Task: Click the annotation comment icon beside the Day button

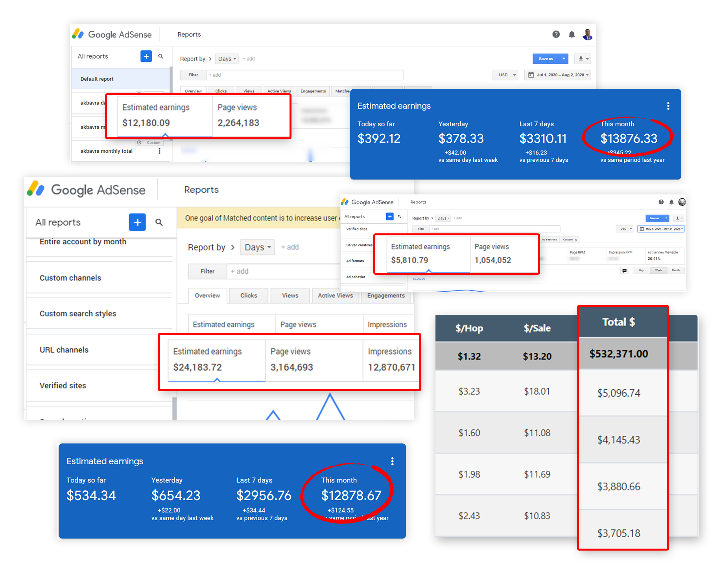Action: [x=624, y=270]
